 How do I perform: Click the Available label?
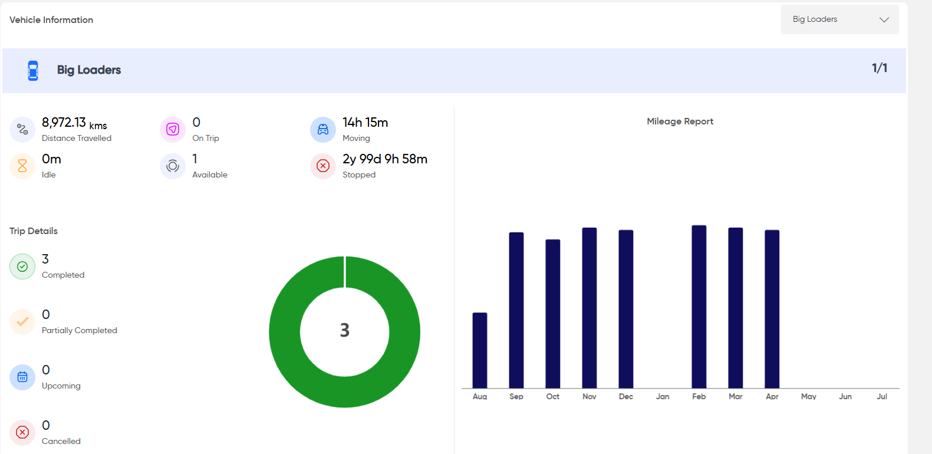(210, 175)
